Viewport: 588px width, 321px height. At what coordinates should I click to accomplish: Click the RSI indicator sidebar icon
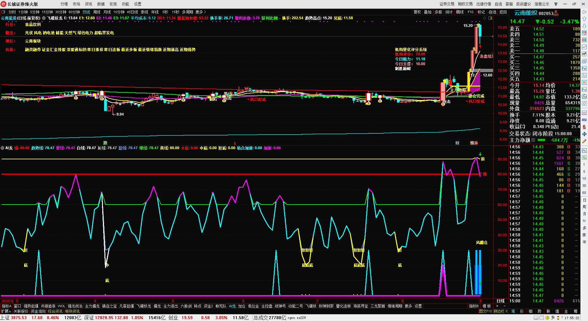tap(584, 120)
